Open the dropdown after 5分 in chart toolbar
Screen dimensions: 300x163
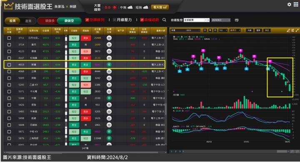(x=235, y=30)
